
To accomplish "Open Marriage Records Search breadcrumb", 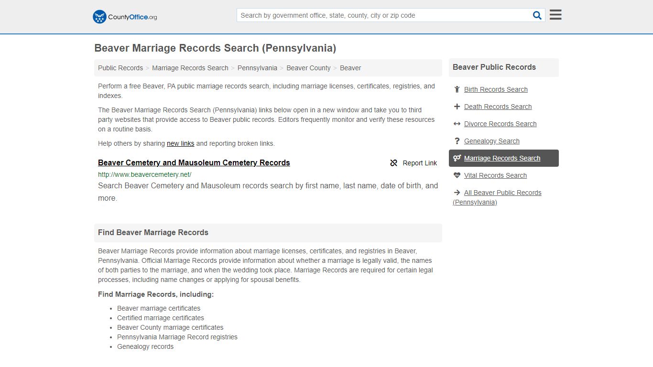I will pos(190,68).
